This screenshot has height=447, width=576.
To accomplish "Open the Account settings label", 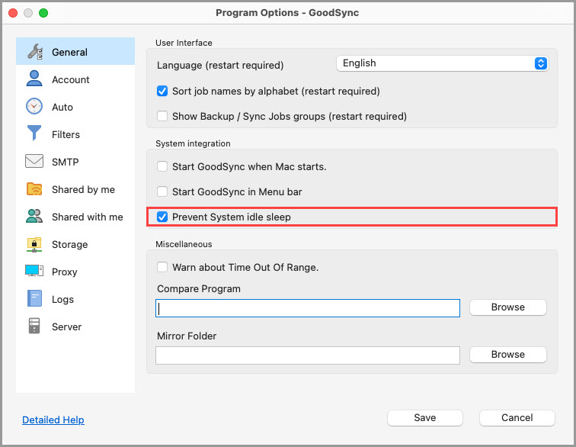I will [71, 79].
